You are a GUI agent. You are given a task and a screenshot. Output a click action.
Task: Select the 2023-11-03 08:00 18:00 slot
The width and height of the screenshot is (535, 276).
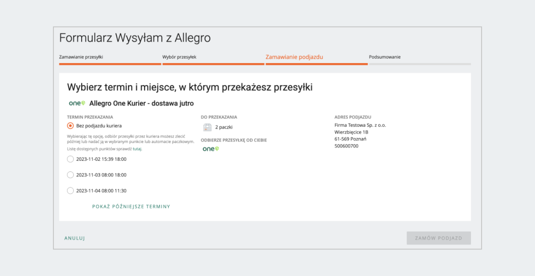pos(70,175)
